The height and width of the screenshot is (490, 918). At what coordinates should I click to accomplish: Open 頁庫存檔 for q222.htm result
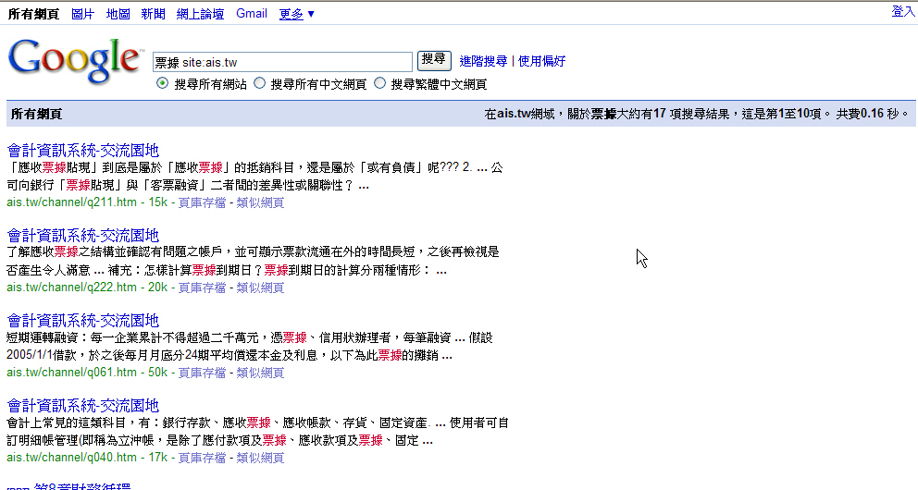(202, 288)
